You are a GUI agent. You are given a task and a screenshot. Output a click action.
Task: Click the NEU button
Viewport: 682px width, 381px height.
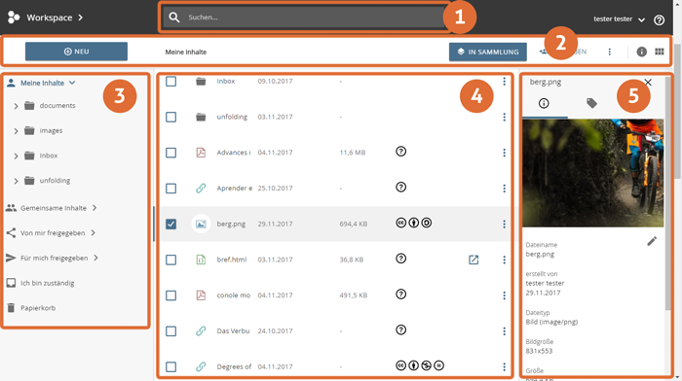click(76, 52)
